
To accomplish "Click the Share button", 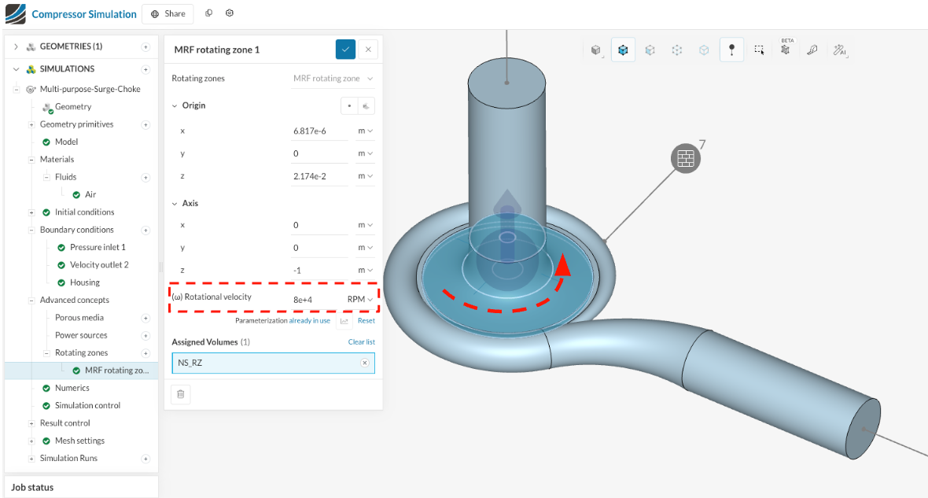I will 168,13.
